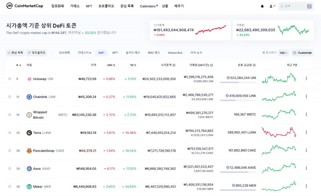This screenshot has height=196, width=321.
Task: Click info icon beside Uniswap supply
Action: click(x=228, y=78)
